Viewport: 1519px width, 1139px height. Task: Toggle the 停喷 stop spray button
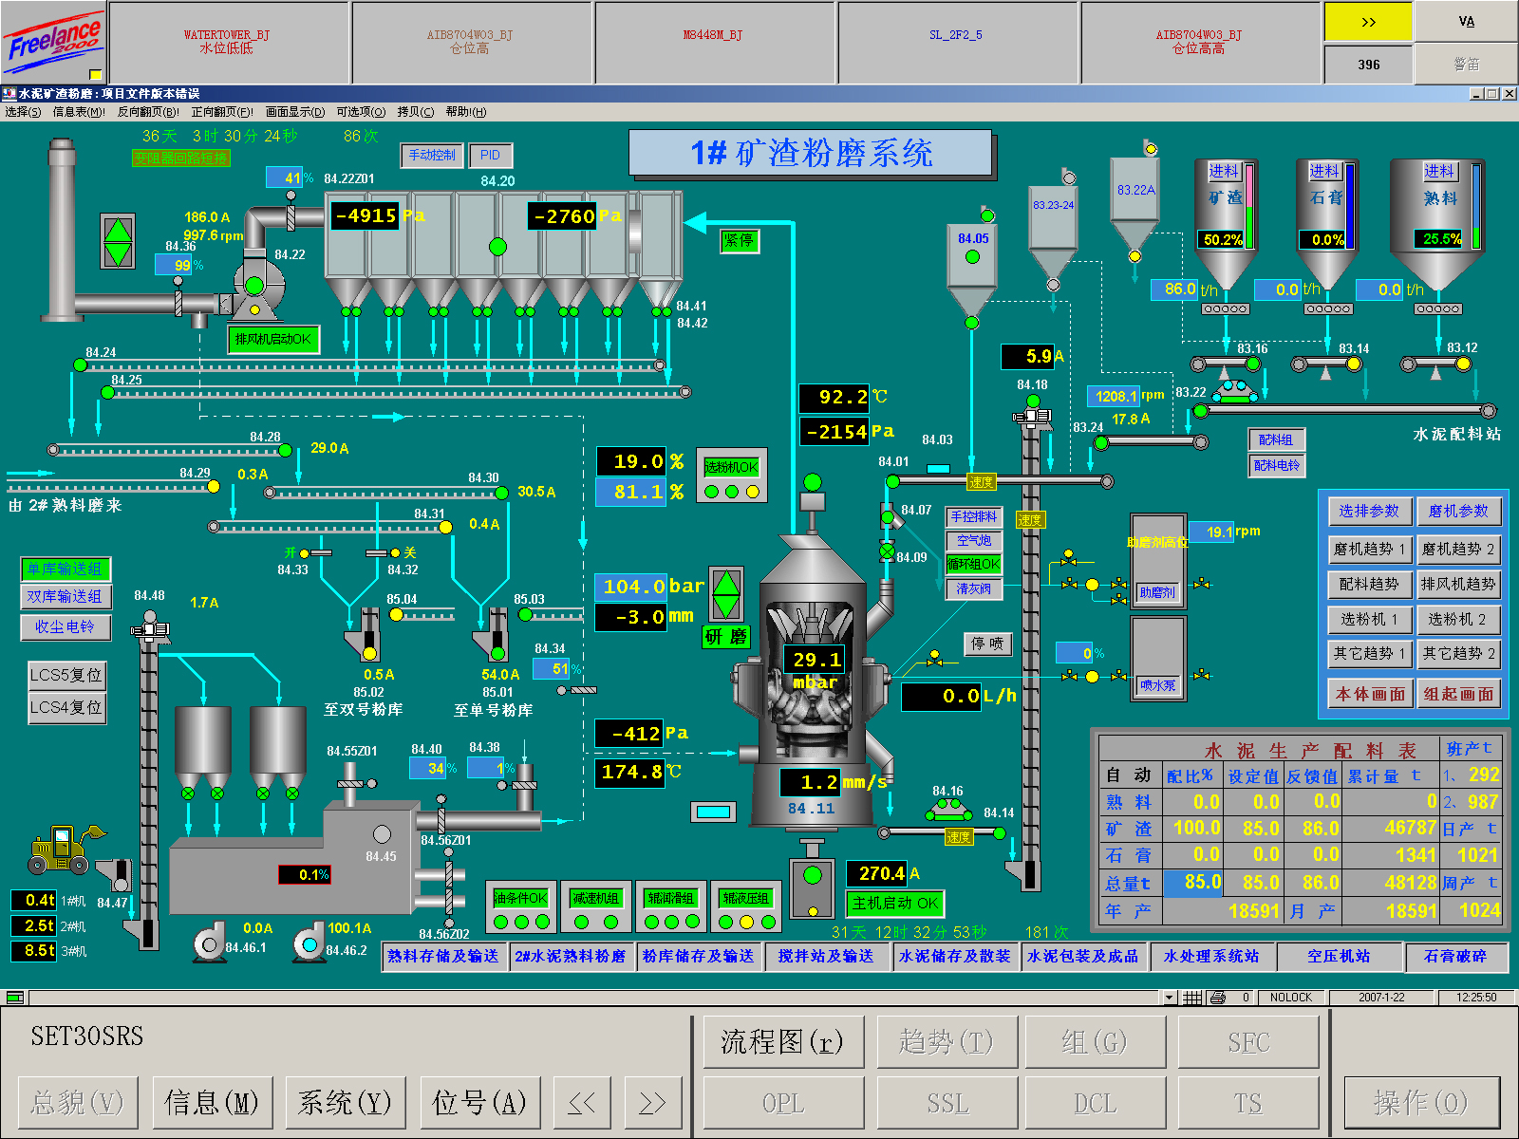(x=988, y=644)
